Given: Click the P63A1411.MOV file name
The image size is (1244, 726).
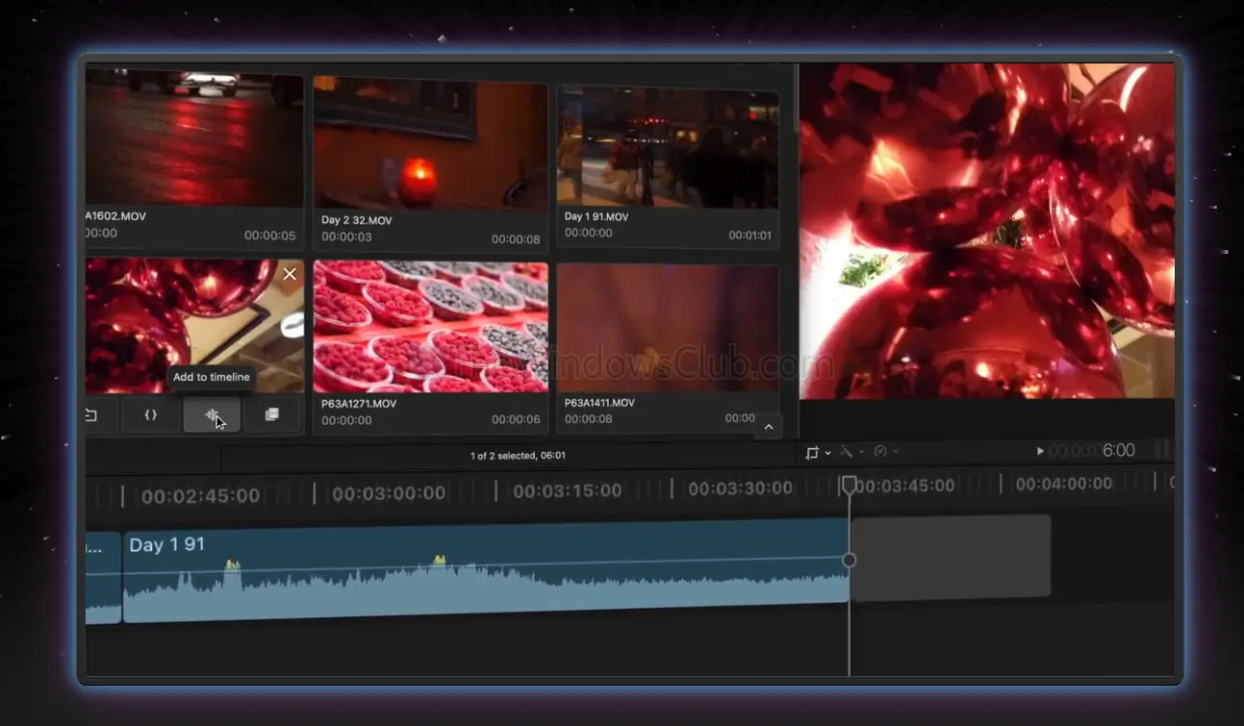Looking at the screenshot, I should point(599,403).
